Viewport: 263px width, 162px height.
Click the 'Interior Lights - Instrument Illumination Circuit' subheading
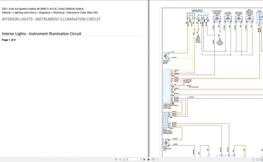42,34
